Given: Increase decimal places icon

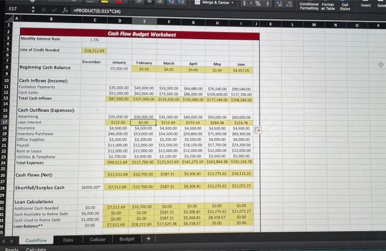Looking at the screenshot, I should [279, 4].
